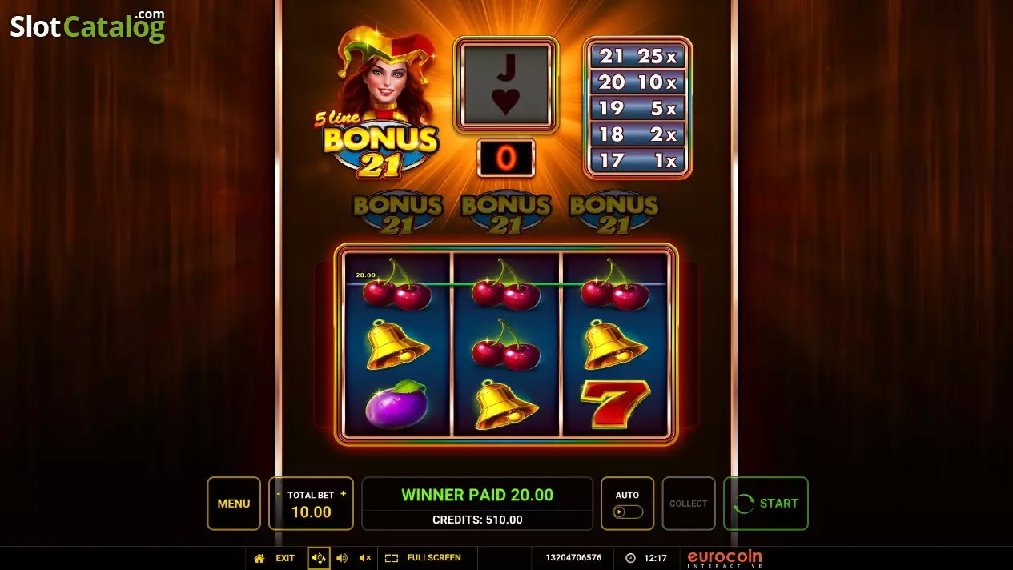Mute audio with the crossed speaker icon
Screen dimensions: 1013x570
(x=365, y=558)
